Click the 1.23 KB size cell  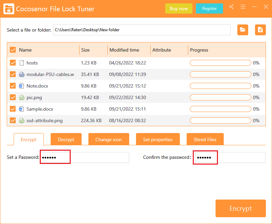[89, 63]
